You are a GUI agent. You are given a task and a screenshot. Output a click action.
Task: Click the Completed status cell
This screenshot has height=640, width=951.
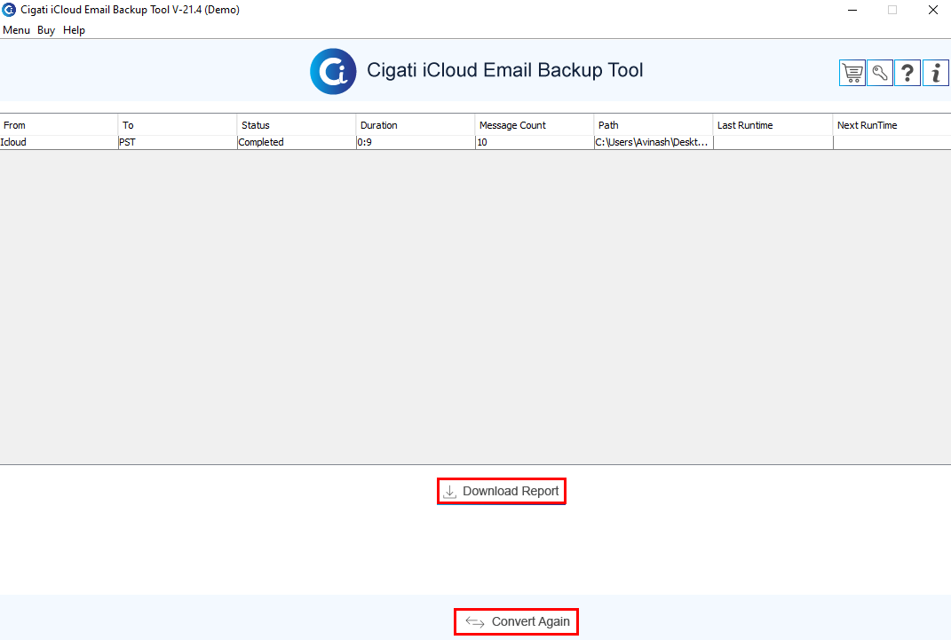pos(297,142)
